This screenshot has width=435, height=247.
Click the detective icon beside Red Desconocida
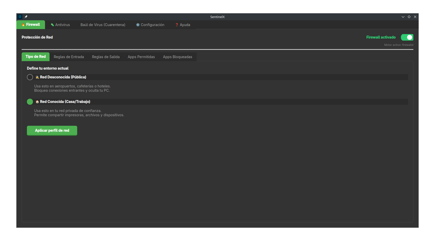37,77
